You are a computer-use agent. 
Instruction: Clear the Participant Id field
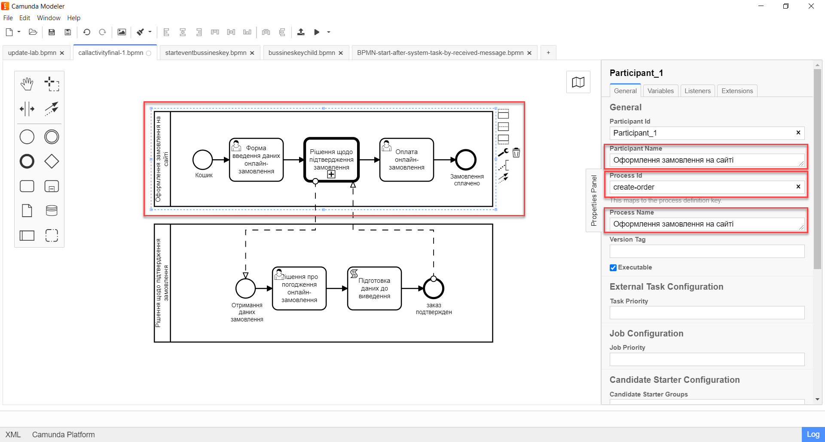[x=798, y=133]
